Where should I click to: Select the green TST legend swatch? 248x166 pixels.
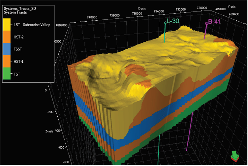tap(8, 74)
